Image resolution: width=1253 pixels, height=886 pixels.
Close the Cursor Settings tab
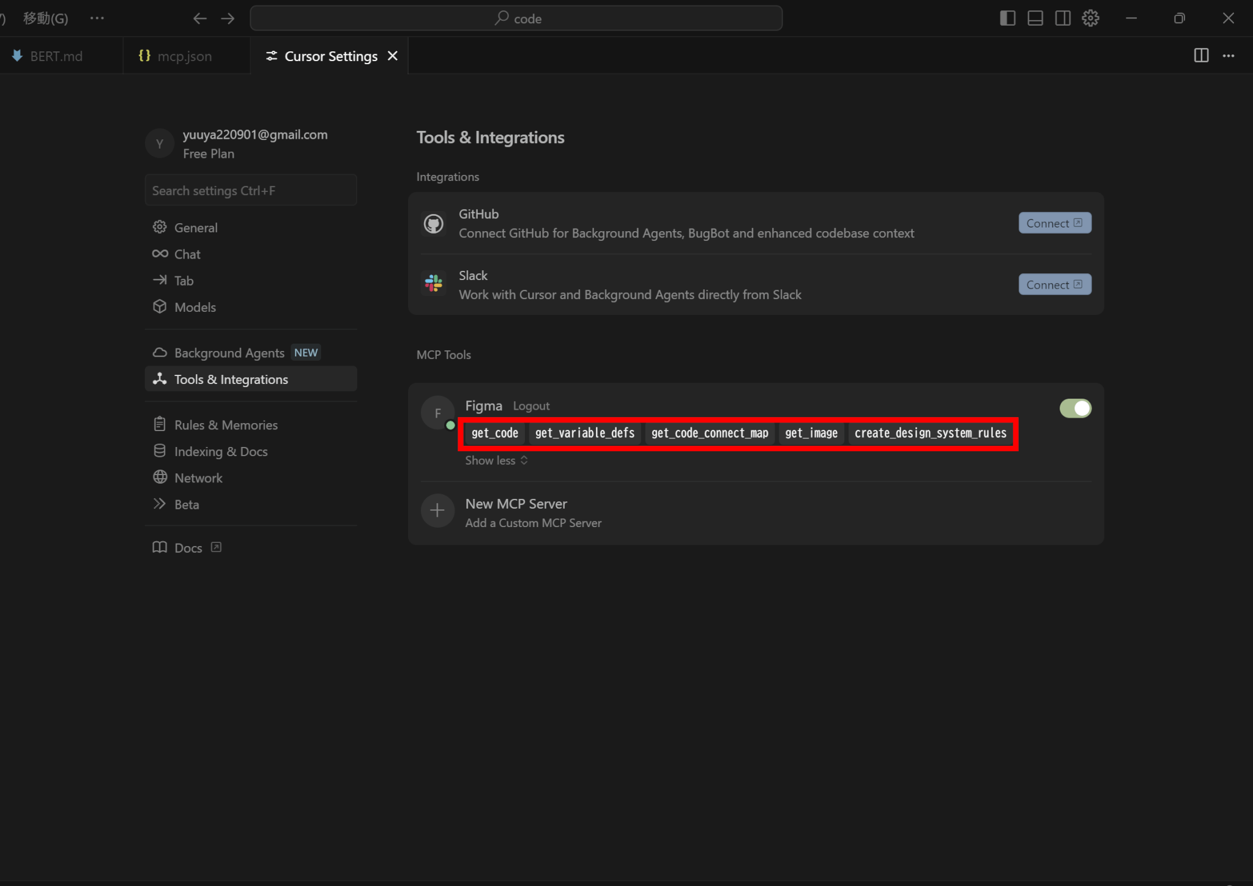click(393, 56)
